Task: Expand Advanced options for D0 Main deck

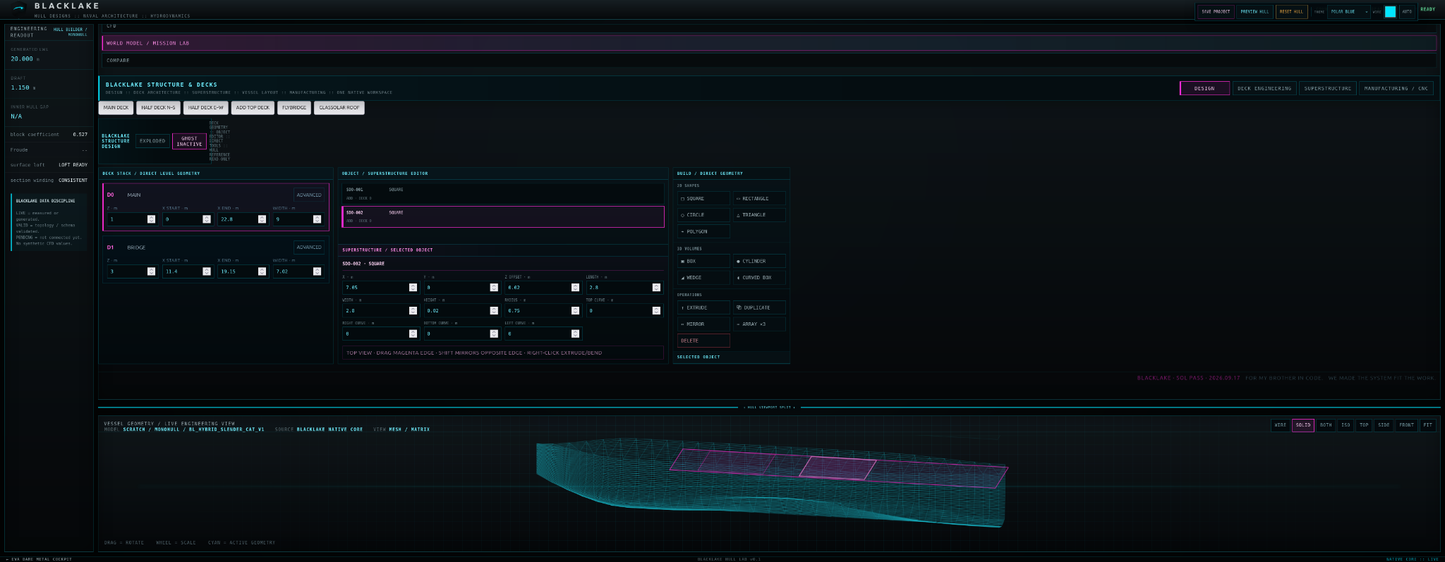Action: coord(309,195)
